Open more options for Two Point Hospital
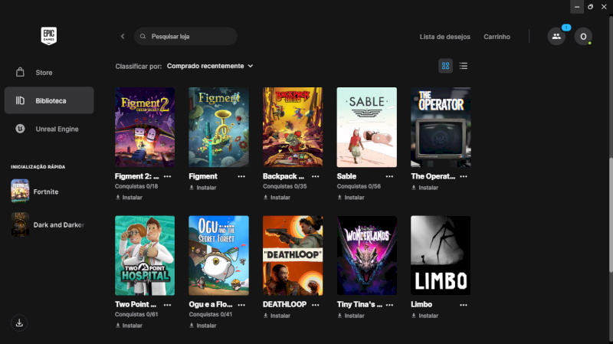 click(167, 304)
